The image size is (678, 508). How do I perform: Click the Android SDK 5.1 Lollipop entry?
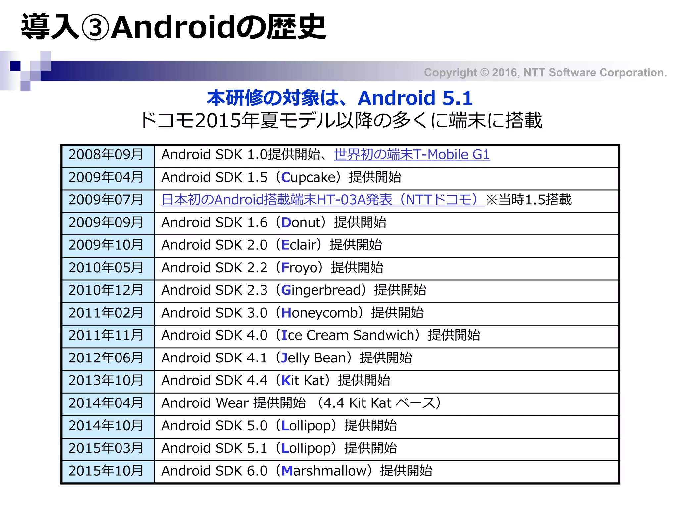click(x=279, y=448)
